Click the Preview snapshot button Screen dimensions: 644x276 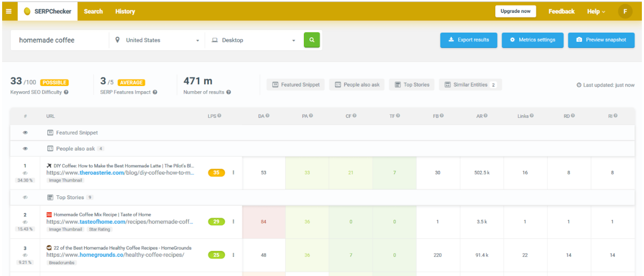(x=601, y=40)
